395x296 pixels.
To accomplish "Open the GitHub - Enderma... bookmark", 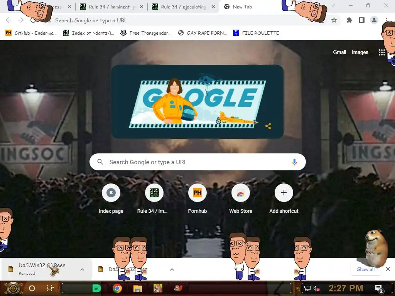I will 31,33.
